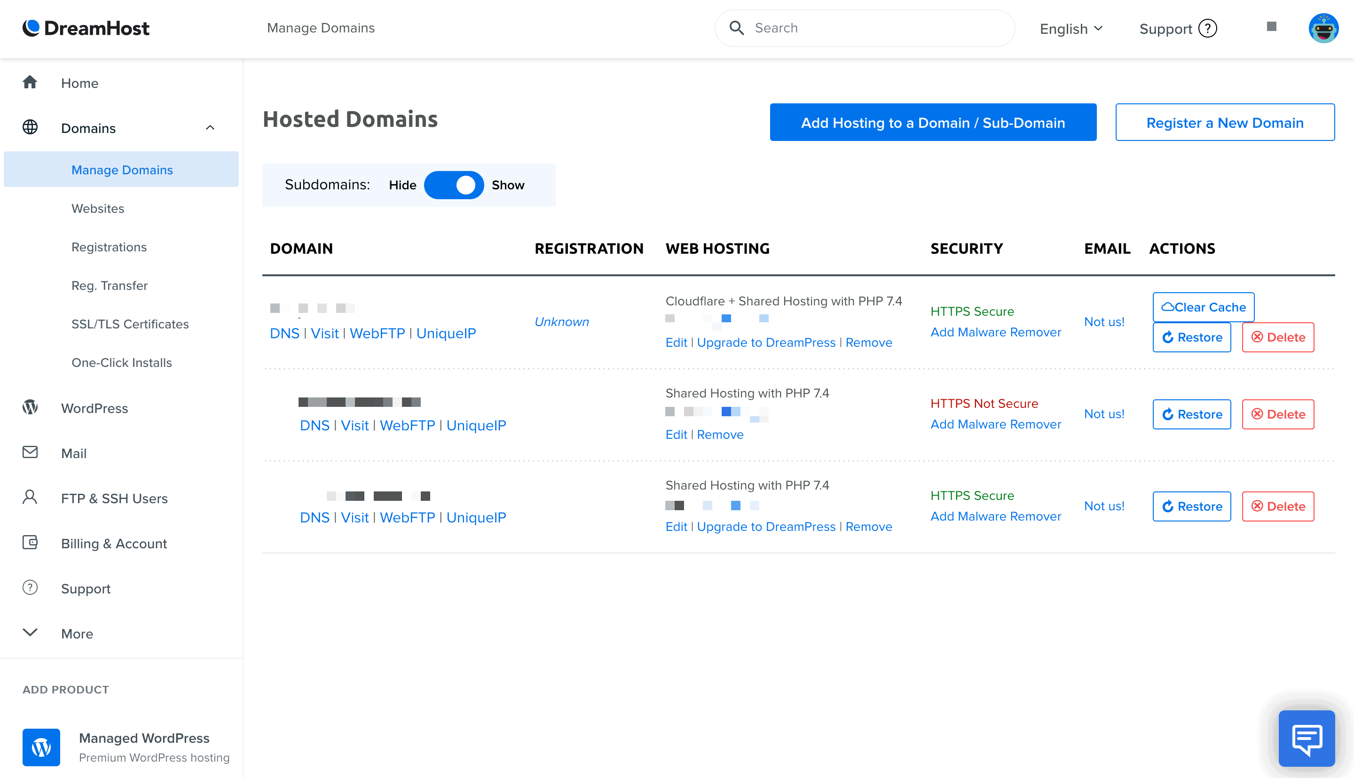
Task: Open Reg. Transfer submenu item
Action: coord(110,285)
